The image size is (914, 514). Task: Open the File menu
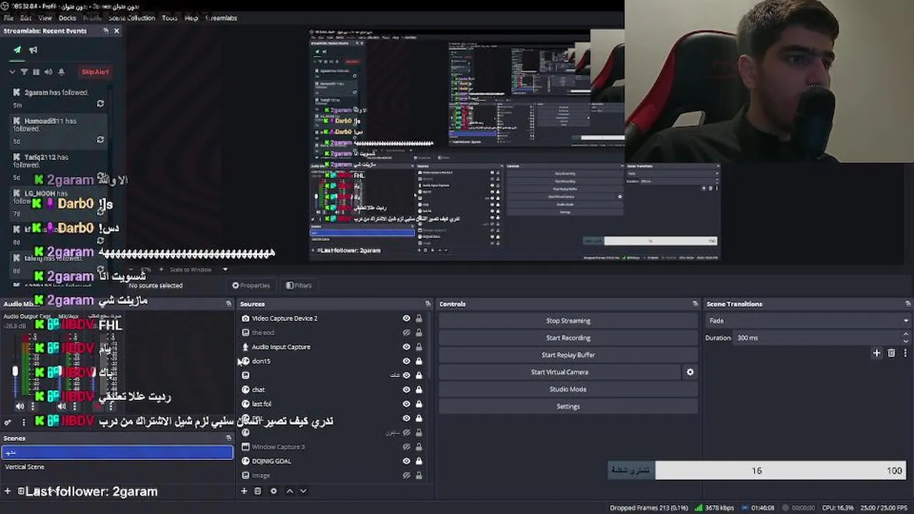click(9, 18)
